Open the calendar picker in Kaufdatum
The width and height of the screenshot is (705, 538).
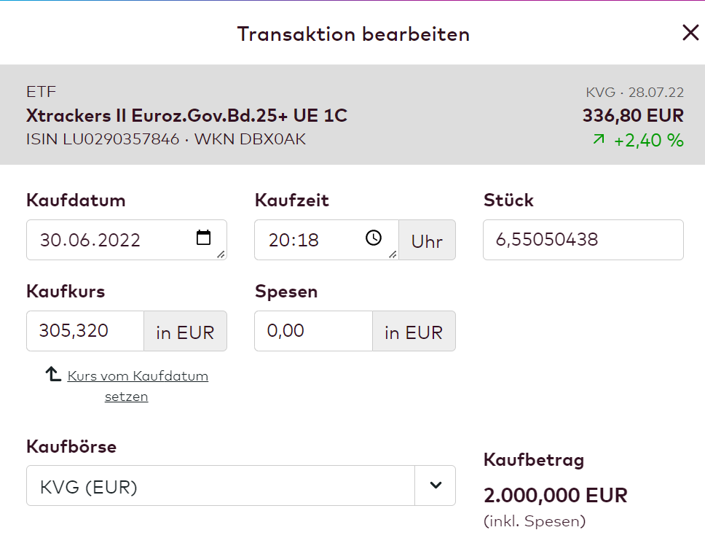pos(203,238)
